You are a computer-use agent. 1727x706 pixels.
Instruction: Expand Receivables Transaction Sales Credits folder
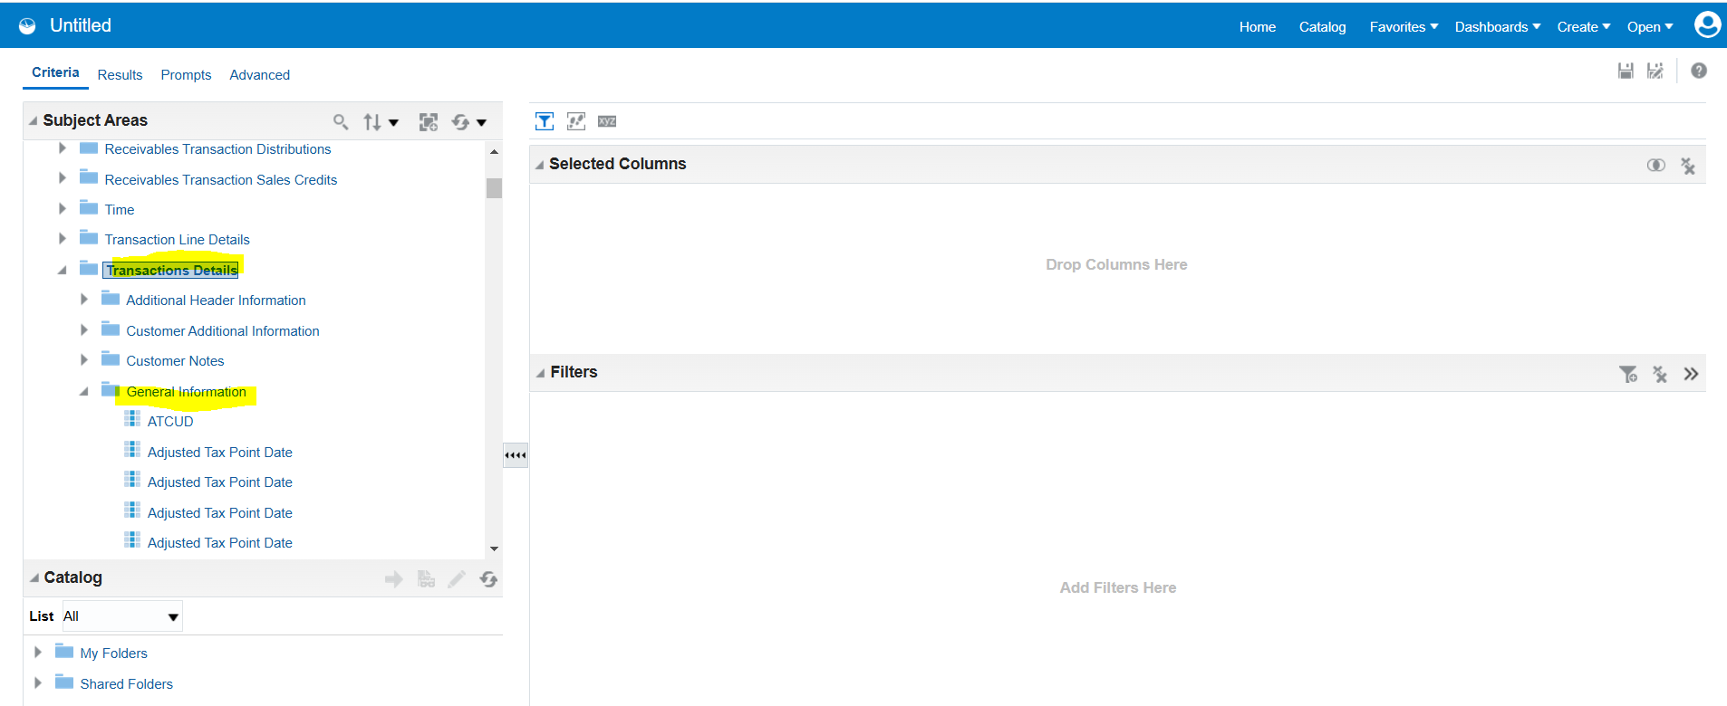(63, 178)
